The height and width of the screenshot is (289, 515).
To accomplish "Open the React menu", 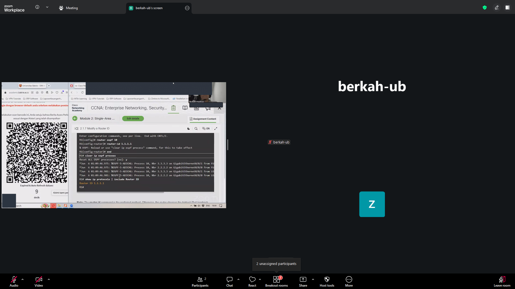I will [x=252, y=282].
